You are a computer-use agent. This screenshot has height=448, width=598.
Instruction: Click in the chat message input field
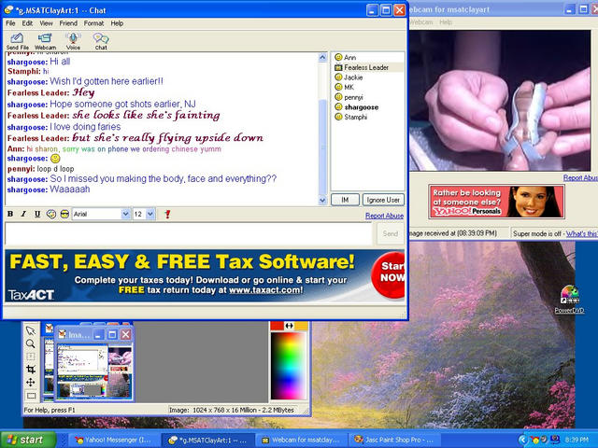[188, 233]
